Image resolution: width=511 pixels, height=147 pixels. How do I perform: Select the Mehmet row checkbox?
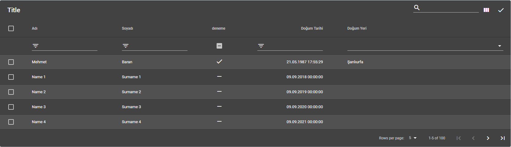11,62
